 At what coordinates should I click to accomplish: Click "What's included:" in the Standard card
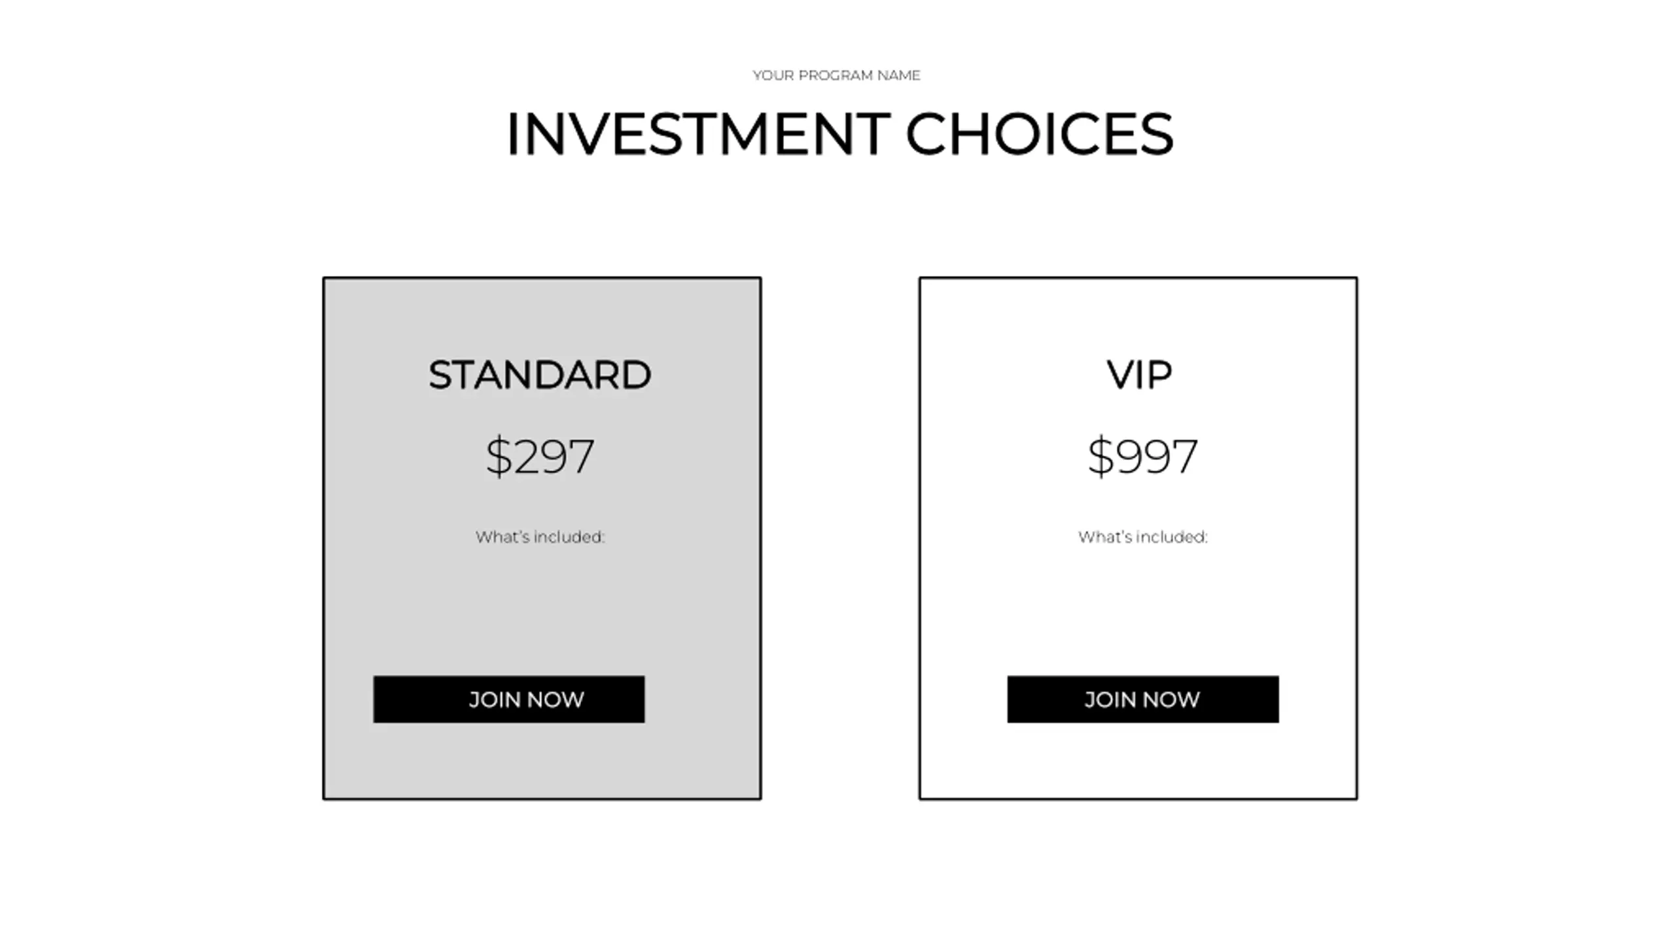coord(540,537)
